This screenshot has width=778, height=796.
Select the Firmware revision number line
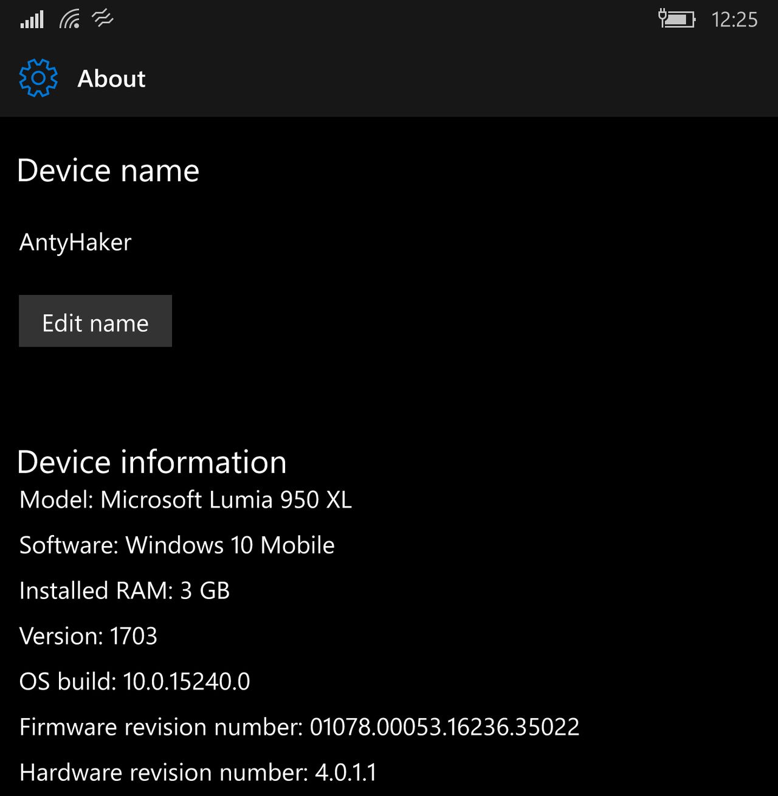coord(299,727)
